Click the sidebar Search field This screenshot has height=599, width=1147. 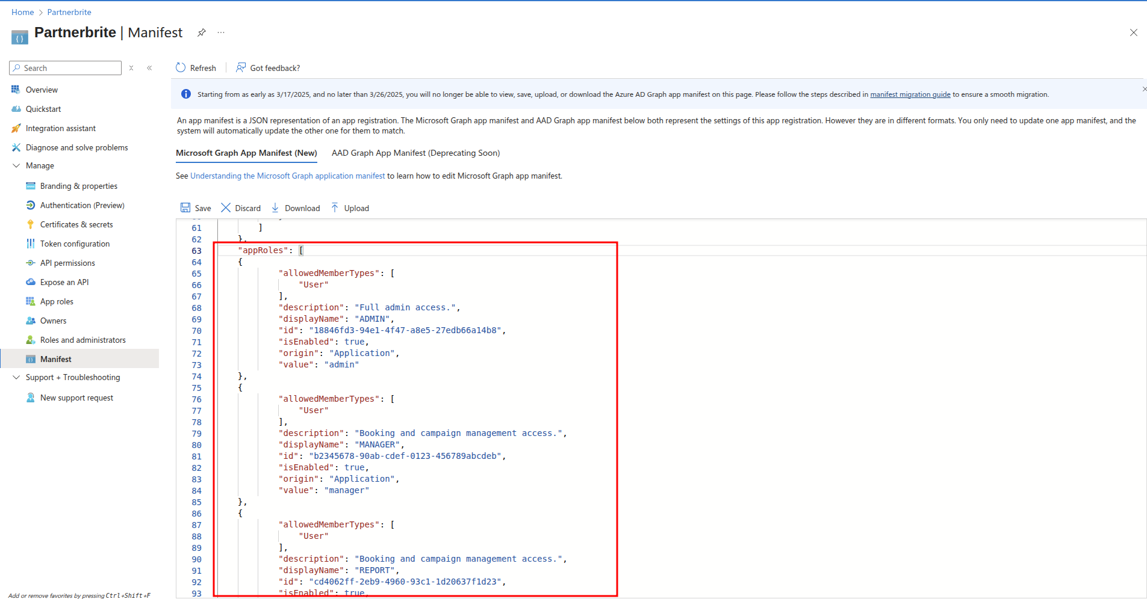click(66, 68)
